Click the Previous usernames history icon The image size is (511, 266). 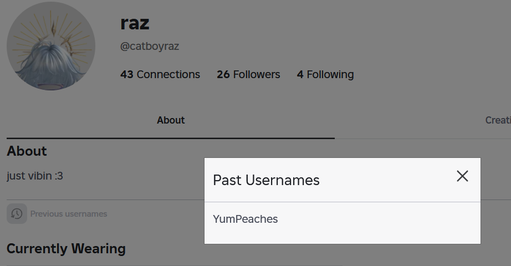click(17, 214)
